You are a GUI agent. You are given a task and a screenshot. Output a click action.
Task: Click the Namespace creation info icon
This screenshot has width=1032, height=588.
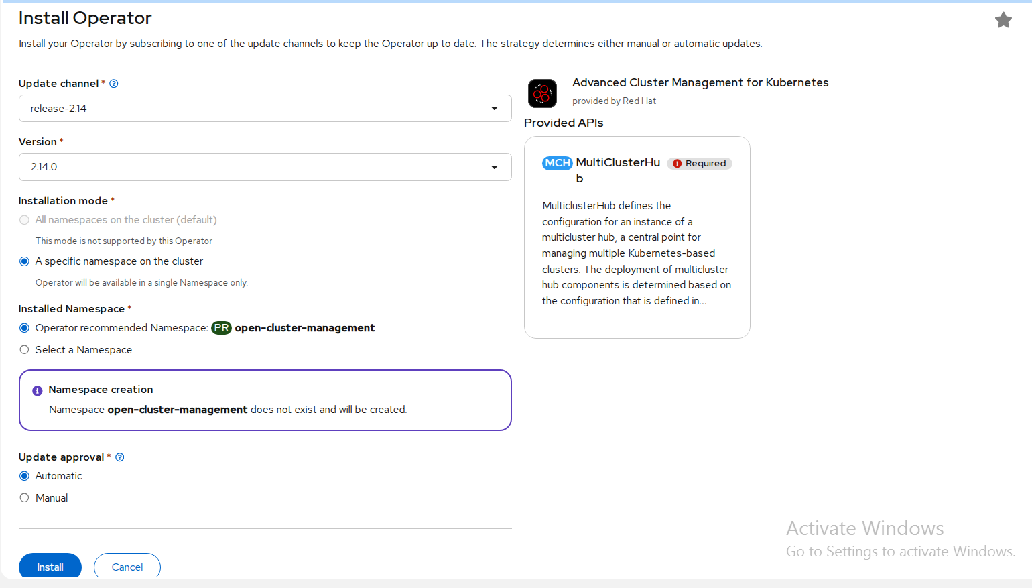pyautogui.click(x=38, y=390)
